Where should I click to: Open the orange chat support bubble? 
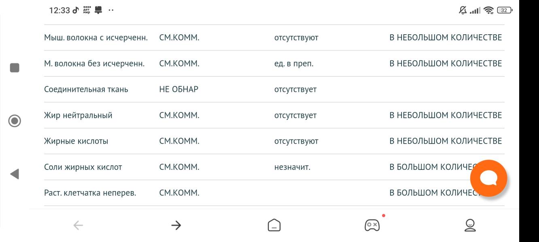click(x=489, y=178)
